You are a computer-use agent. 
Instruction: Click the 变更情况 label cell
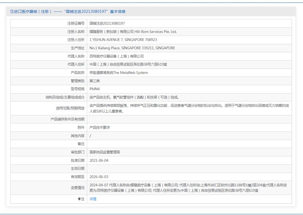[x=49, y=188]
